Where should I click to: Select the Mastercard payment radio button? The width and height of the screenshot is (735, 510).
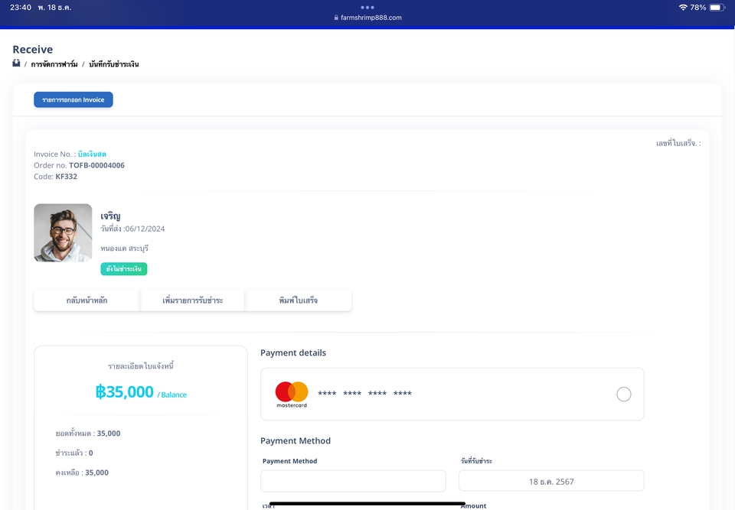[x=623, y=395]
